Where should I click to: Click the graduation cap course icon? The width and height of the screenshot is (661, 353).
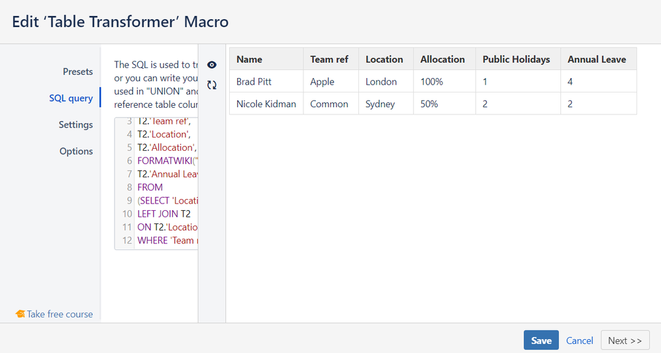[20, 314]
